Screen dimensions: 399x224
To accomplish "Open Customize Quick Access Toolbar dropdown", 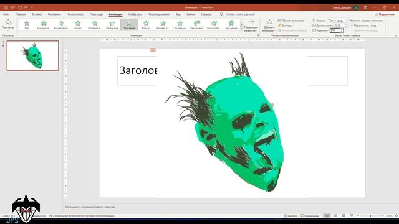I will 32,7.
